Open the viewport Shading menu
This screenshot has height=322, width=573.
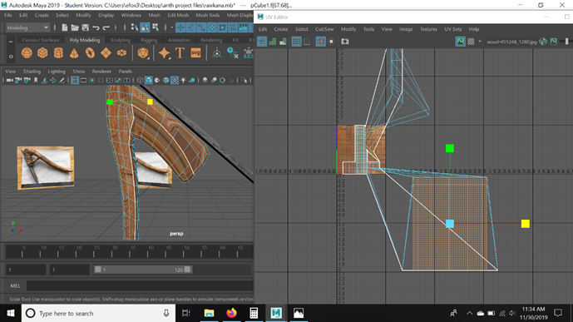pos(32,72)
